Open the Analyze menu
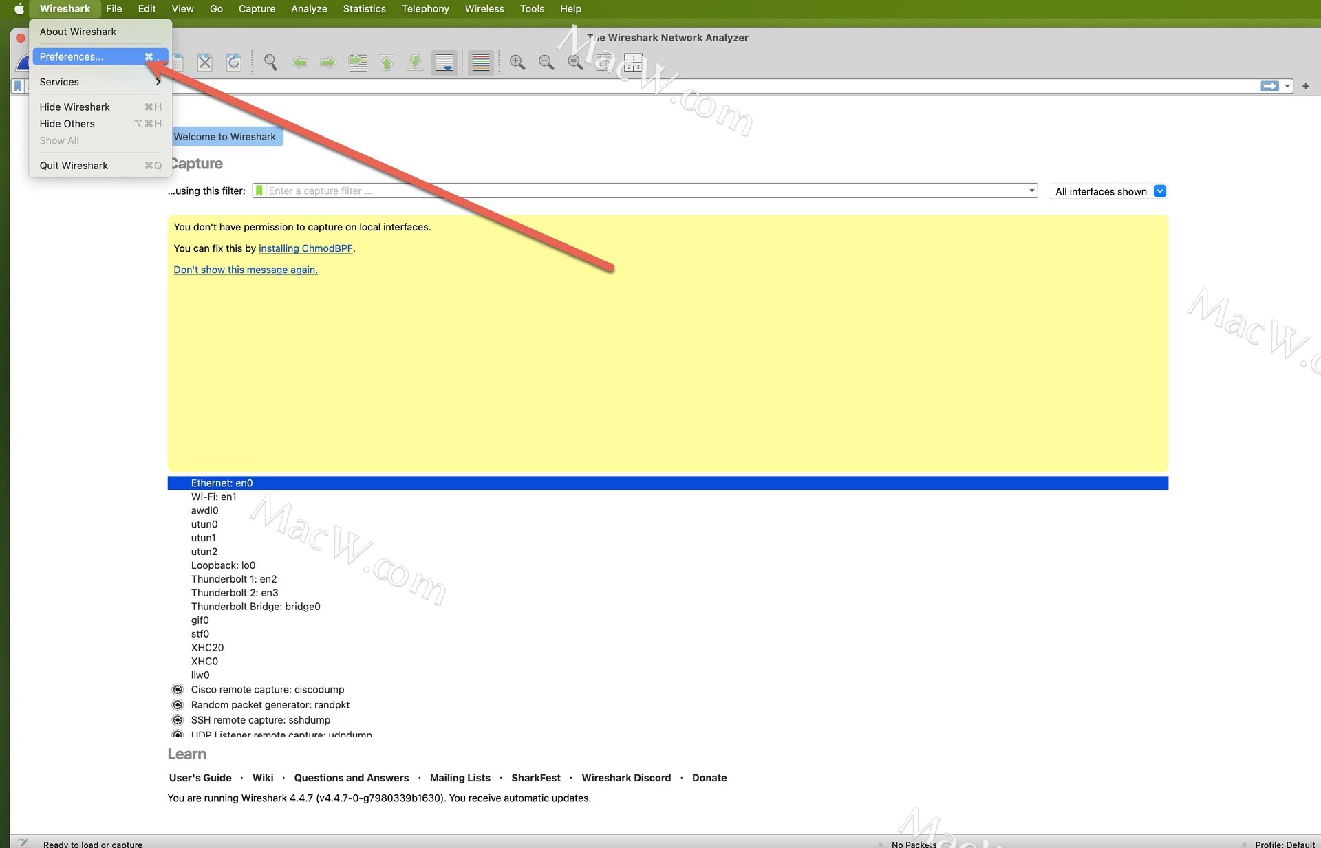The image size is (1321, 848). point(309,9)
